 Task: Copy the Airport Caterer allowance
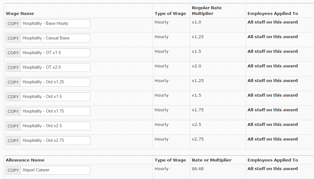click(x=13, y=170)
